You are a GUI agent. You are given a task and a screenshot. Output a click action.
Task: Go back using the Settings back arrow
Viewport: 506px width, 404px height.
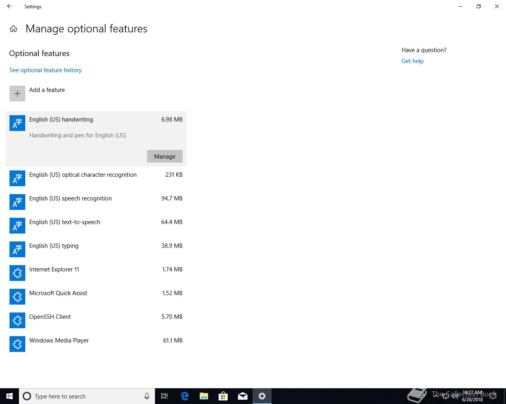pos(9,6)
